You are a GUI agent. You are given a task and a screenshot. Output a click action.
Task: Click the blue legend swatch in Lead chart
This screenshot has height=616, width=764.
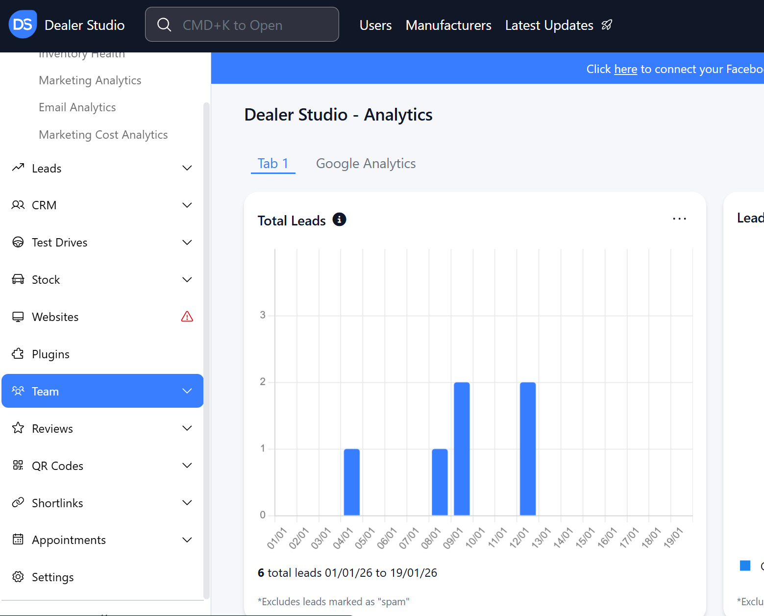pyautogui.click(x=745, y=566)
